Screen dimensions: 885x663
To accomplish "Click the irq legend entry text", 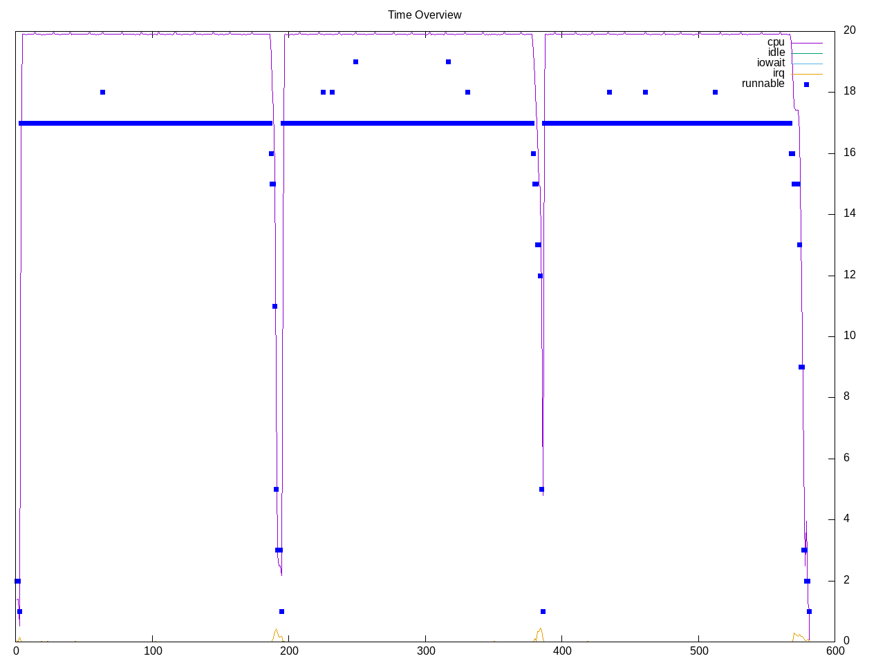I will 779,73.
